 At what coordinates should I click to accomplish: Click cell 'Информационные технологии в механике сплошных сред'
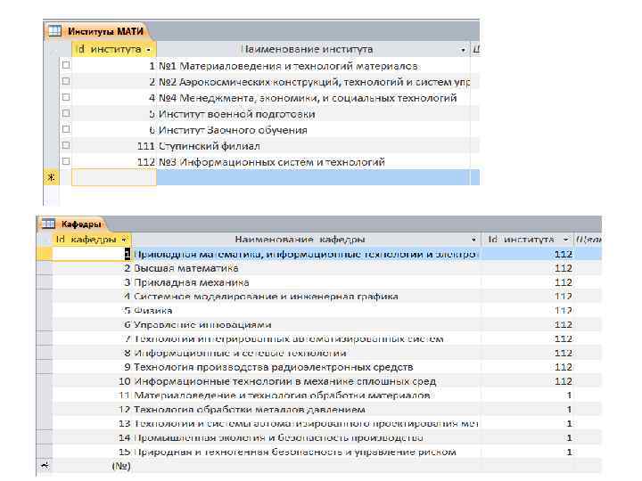tap(306, 381)
